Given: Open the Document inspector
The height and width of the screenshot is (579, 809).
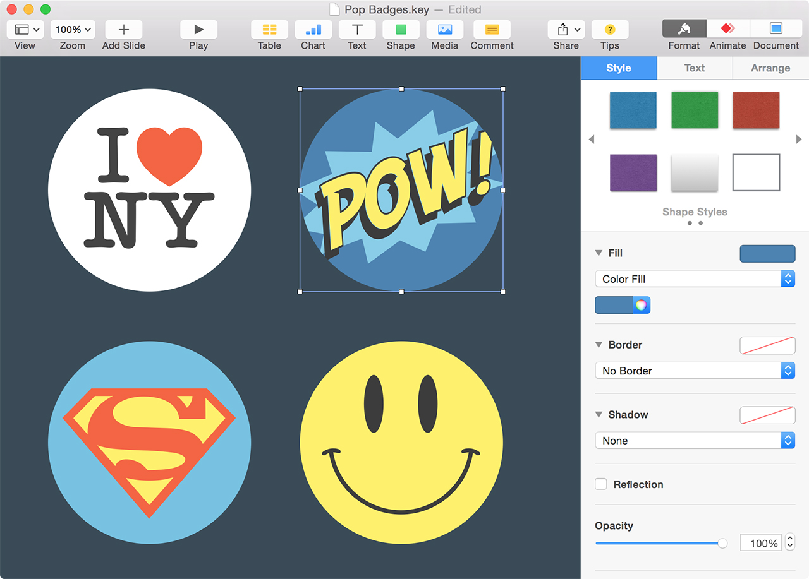Looking at the screenshot, I should [776, 29].
